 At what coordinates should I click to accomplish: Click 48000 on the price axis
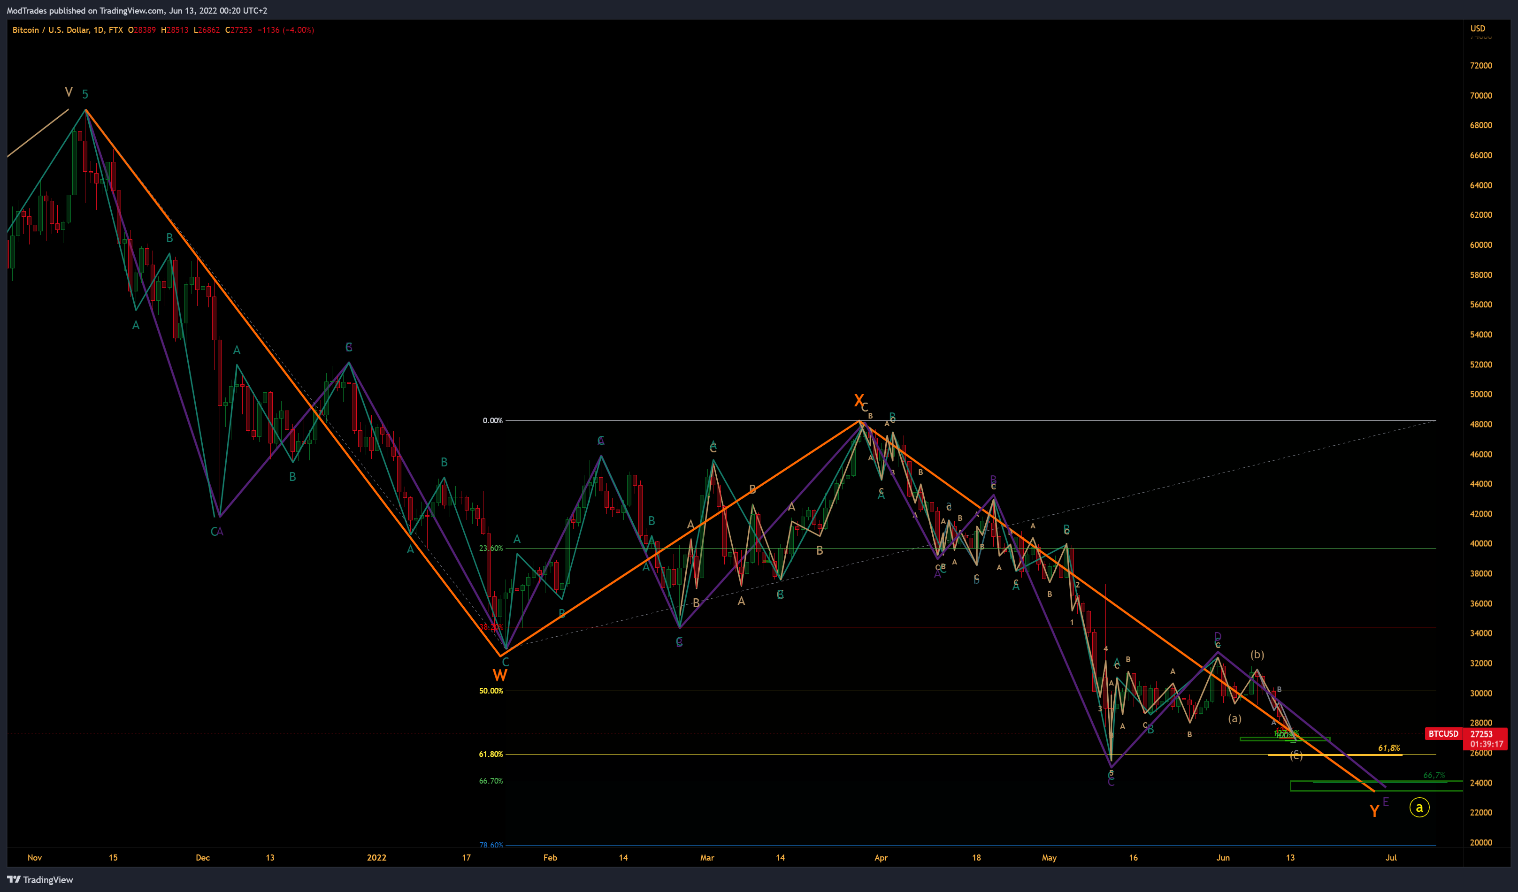[1480, 424]
